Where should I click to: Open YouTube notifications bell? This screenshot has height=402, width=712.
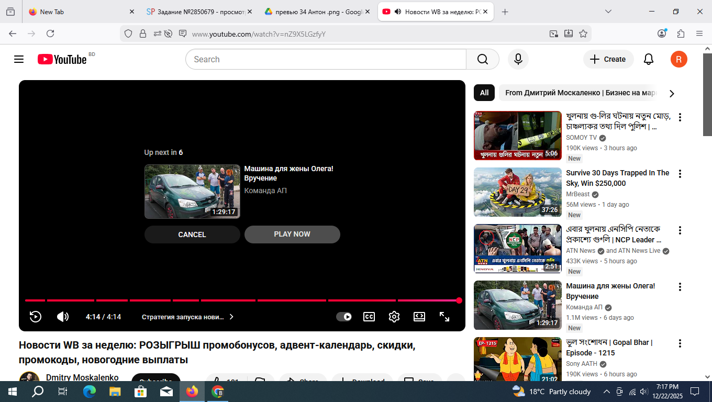tap(649, 59)
